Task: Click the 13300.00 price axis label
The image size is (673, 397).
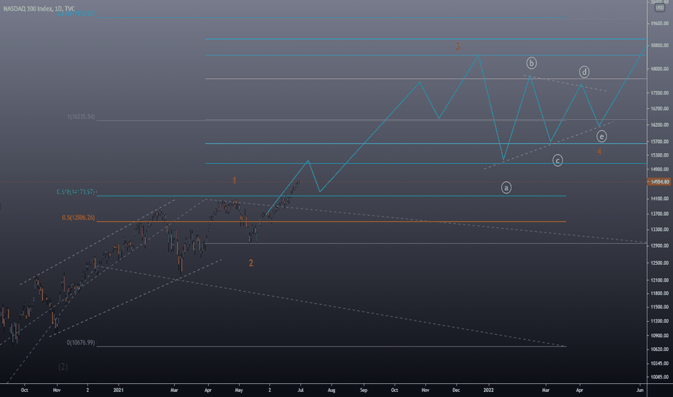Action: coord(660,230)
